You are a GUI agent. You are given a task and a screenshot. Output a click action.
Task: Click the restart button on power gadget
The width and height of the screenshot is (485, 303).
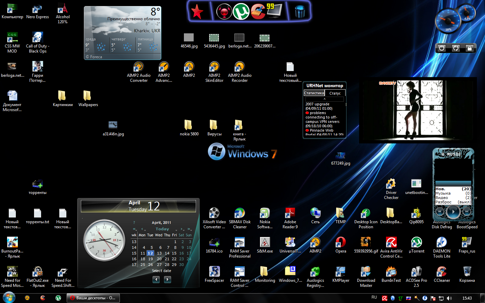(456, 48)
